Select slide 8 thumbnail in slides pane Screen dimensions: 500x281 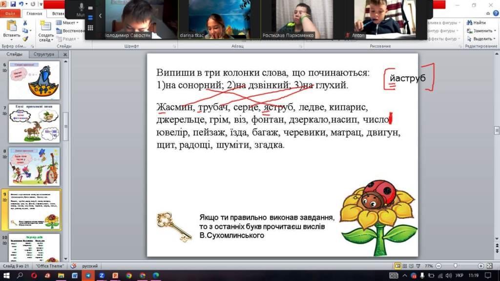(x=34, y=167)
